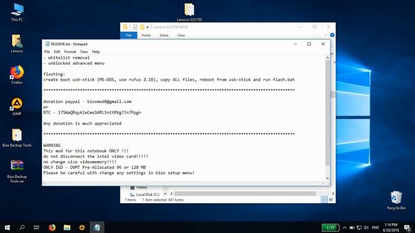Image resolution: width=415 pixels, height=233 pixels.
Task: Minimize the Notepad window
Action: [x=295, y=44]
